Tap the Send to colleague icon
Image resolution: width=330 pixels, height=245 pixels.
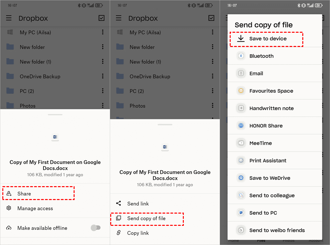tap(241, 195)
